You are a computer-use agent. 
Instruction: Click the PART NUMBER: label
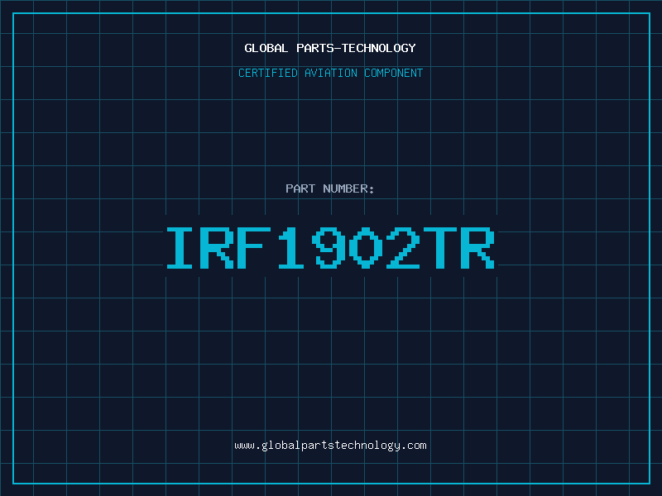[x=329, y=188]
